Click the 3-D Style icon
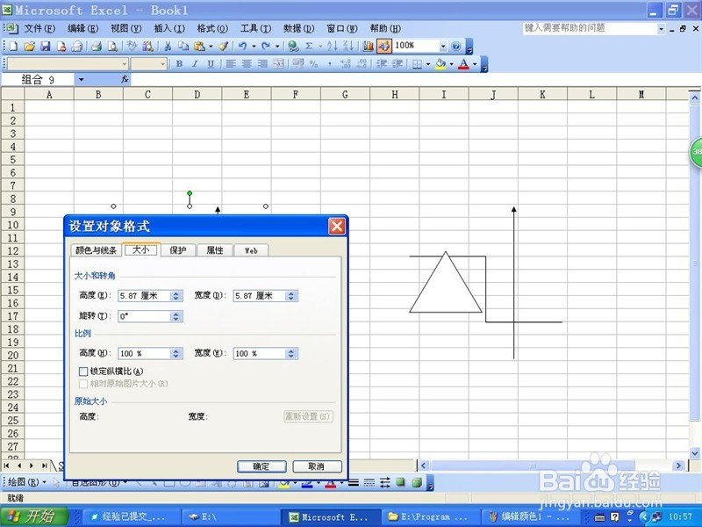 (x=416, y=482)
